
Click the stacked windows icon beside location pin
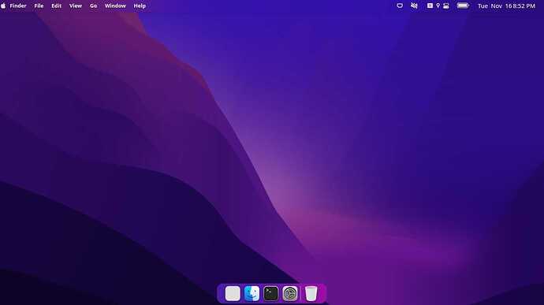click(446, 6)
